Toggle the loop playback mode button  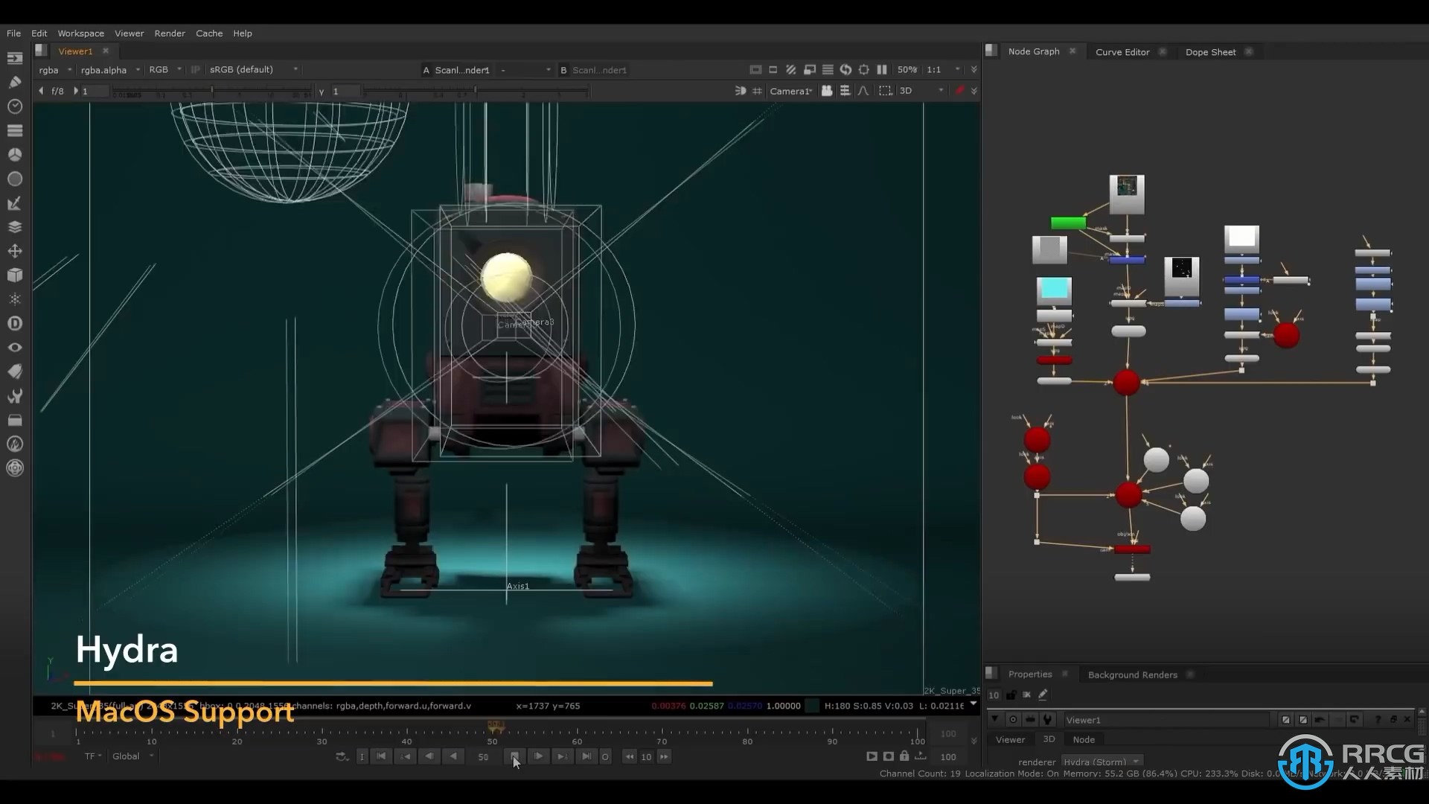[x=605, y=756]
